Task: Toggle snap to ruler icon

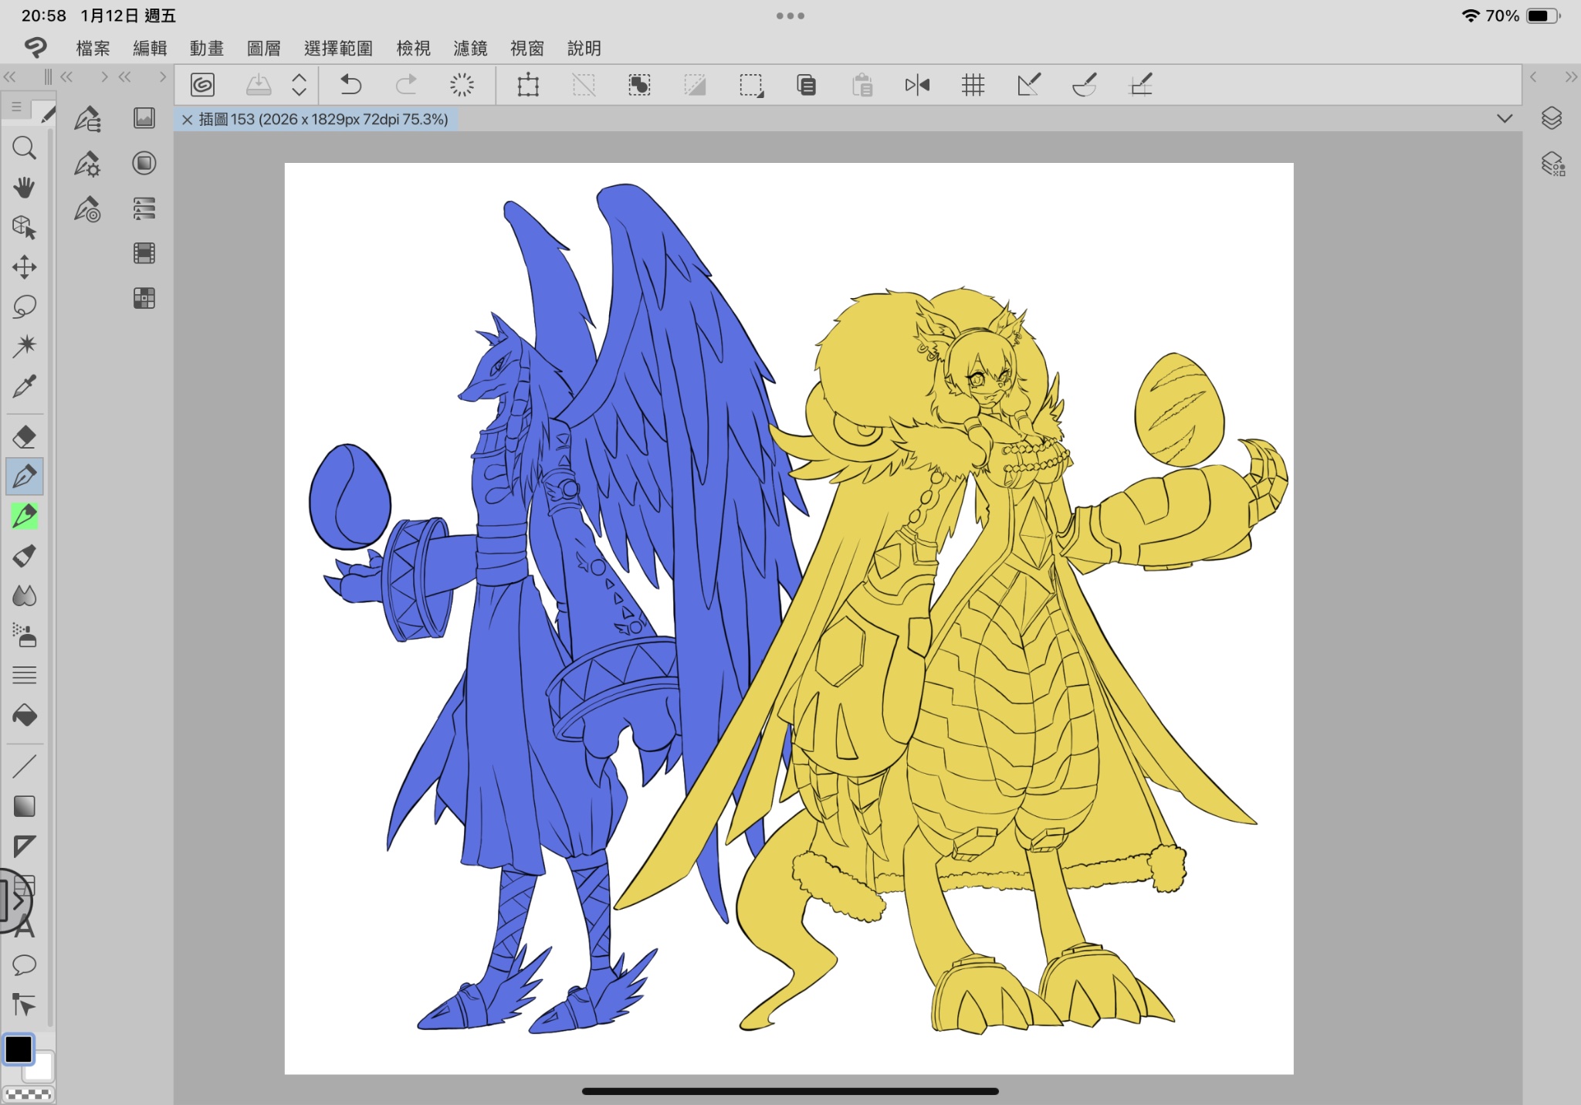Action: coord(1029,85)
